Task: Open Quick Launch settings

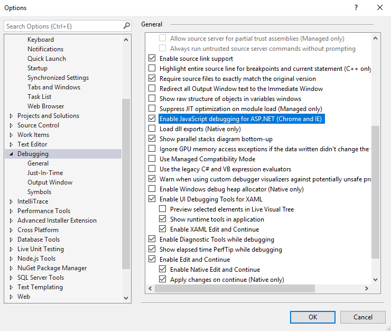Action: (46, 58)
